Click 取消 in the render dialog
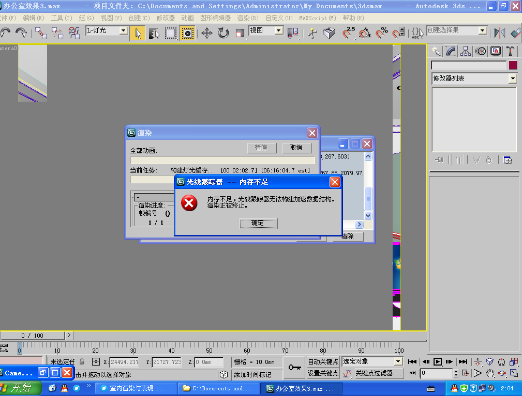522x396 pixels. pyautogui.click(x=297, y=148)
